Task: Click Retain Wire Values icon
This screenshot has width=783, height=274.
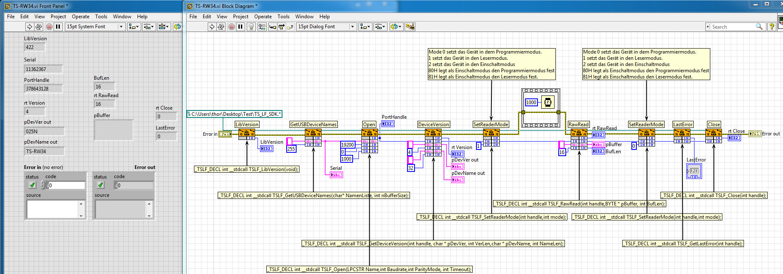Action: (x=262, y=27)
